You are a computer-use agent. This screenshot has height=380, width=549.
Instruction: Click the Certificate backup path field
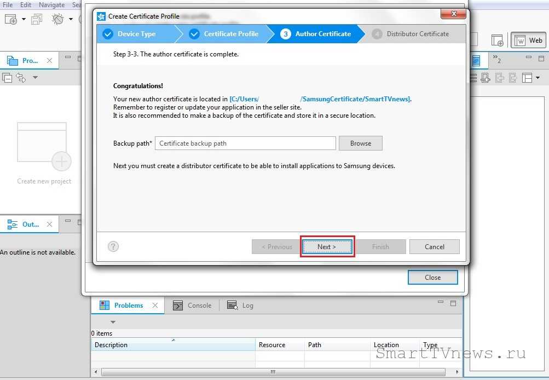point(245,143)
